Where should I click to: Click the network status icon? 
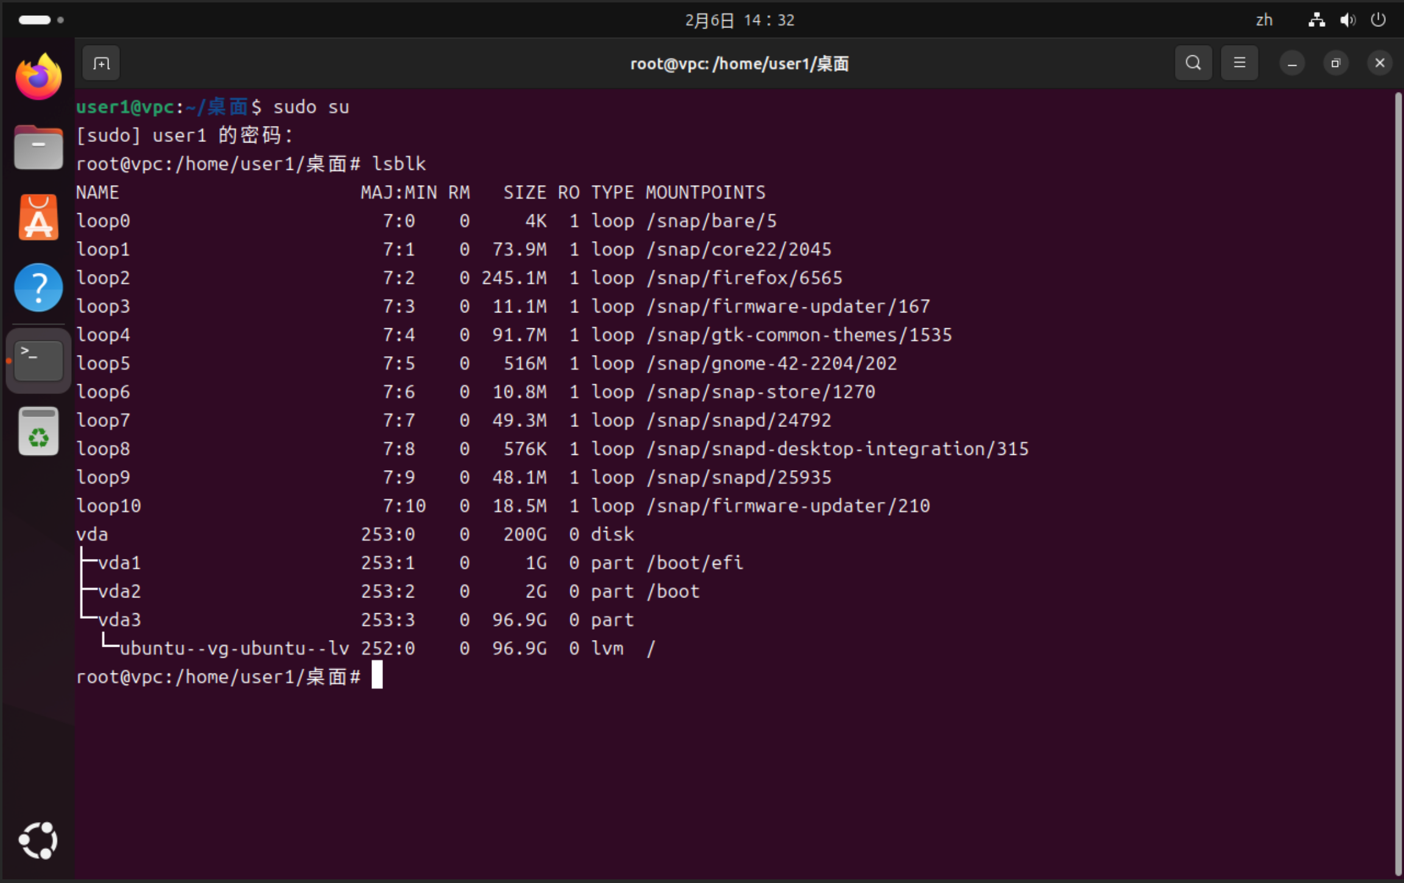pos(1316,20)
